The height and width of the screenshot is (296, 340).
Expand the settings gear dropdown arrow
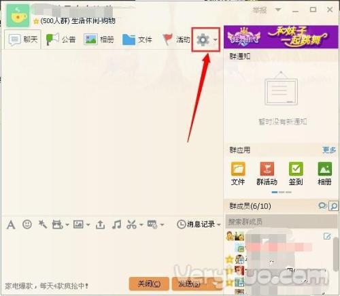pos(215,40)
